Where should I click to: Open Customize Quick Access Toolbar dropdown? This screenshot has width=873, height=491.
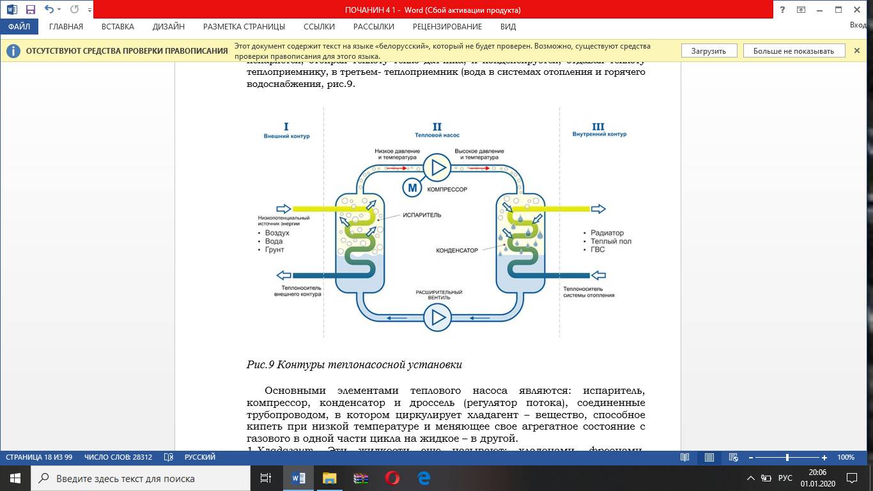[89, 10]
